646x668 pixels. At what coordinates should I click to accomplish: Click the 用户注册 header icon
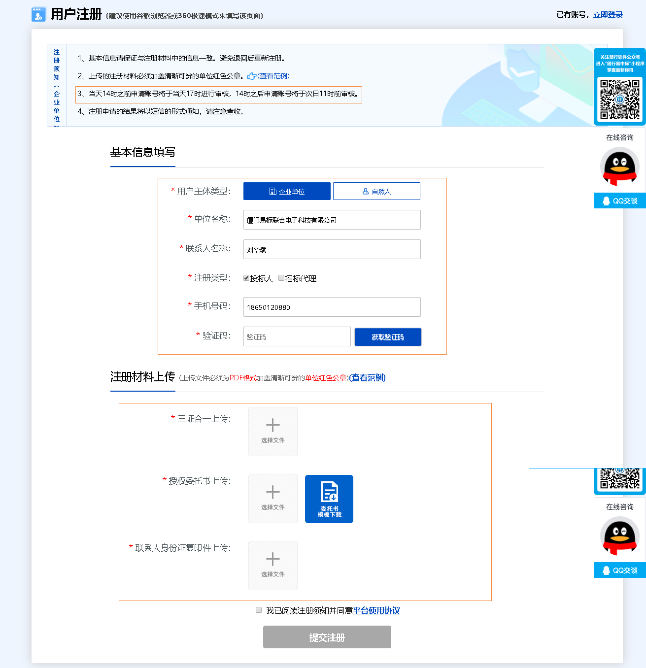click(x=37, y=14)
